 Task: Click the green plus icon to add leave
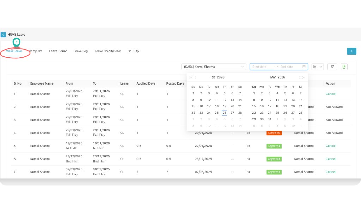click(x=351, y=51)
